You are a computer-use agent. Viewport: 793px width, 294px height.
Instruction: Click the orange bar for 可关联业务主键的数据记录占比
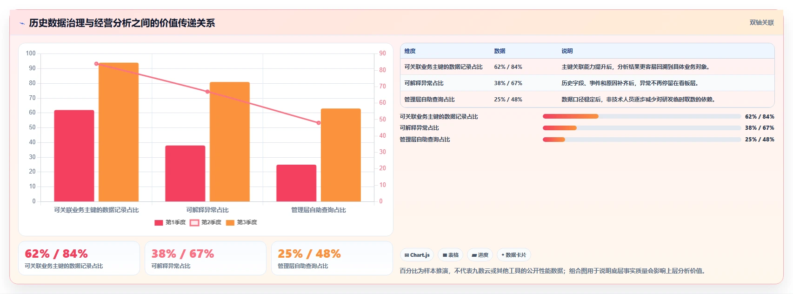tap(119, 132)
